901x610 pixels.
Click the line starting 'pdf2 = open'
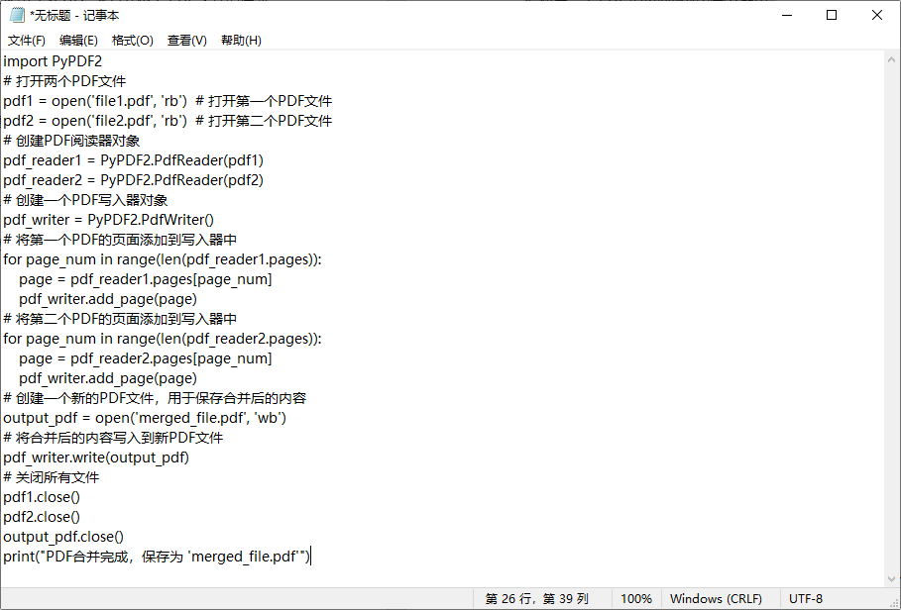(x=168, y=121)
